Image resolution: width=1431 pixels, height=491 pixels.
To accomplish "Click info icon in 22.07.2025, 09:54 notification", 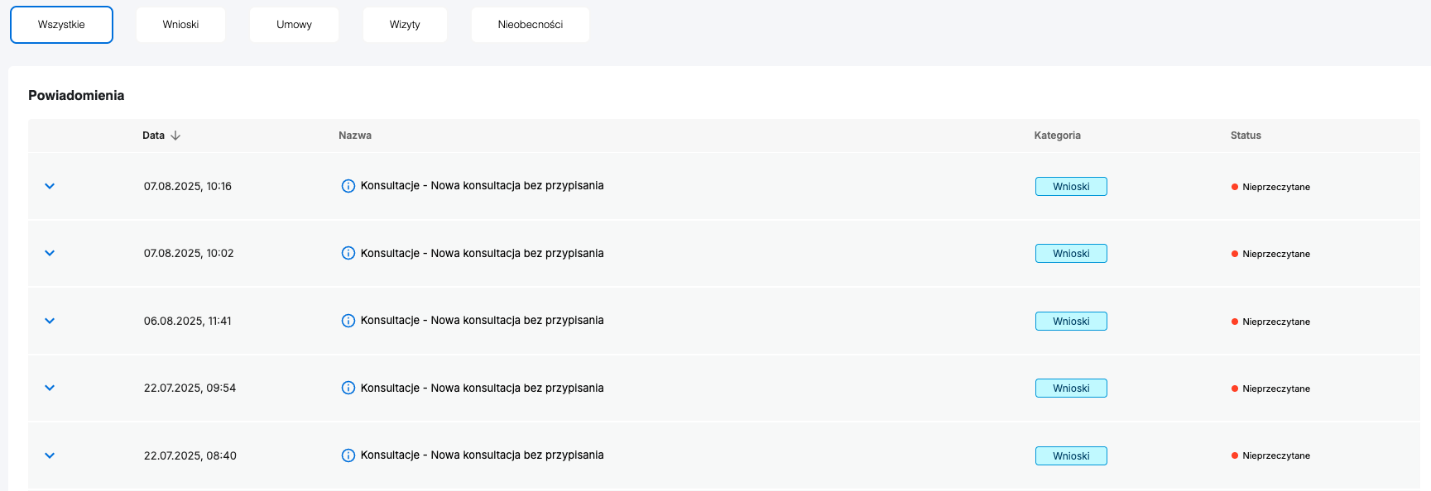I will pos(348,388).
